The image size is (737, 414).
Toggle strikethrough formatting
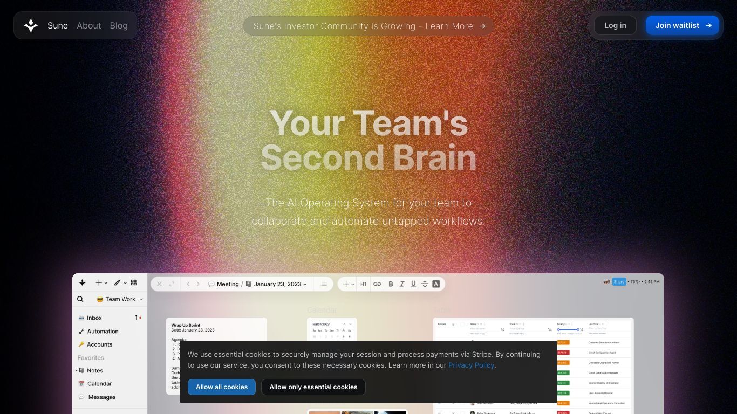point(425,284)
